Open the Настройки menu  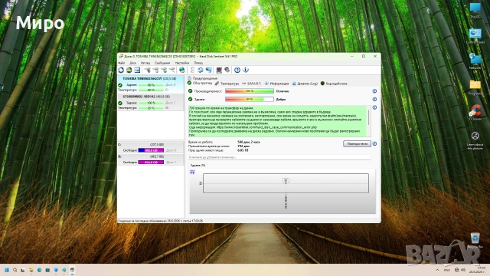(182, 63)
